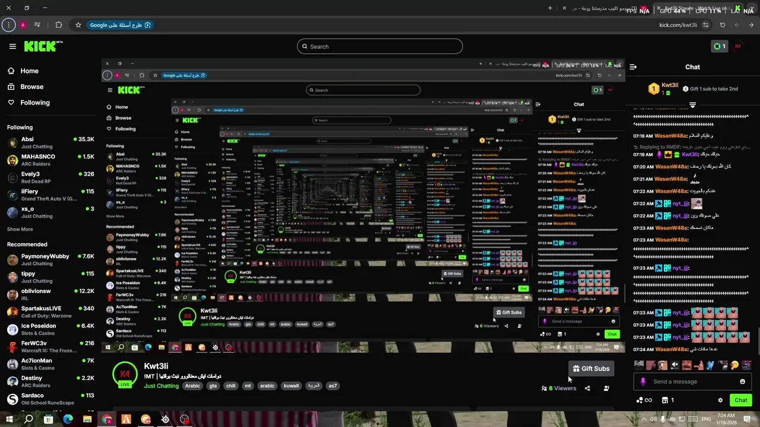Open the Kick hamburger sidebar menu
Image resolution: width=760 pixels, height=427 pixels.
click(x=12, y=46)
